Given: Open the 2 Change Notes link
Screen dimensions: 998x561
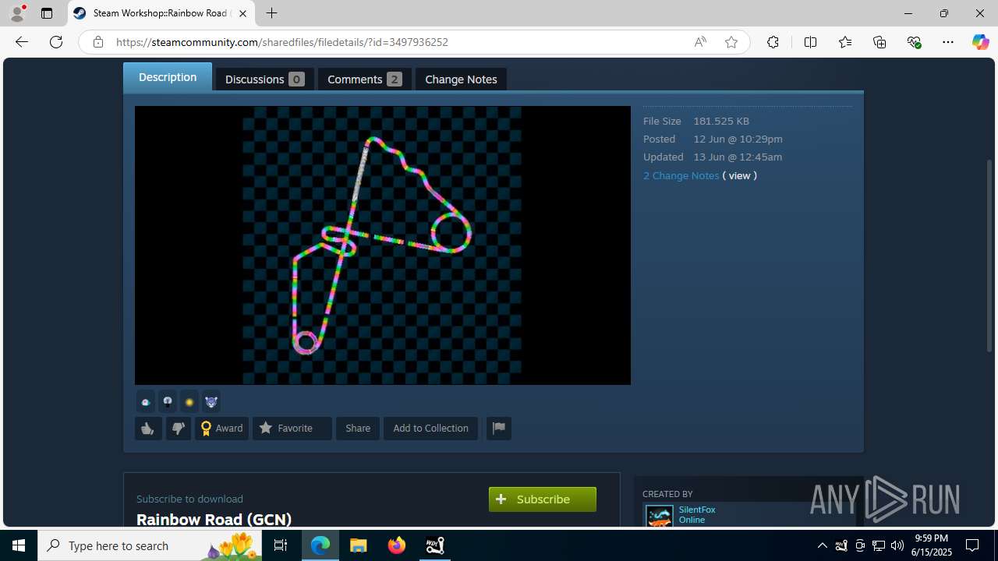Looking at the screenshot, I should pyautogui.click(x=681, y=175).
